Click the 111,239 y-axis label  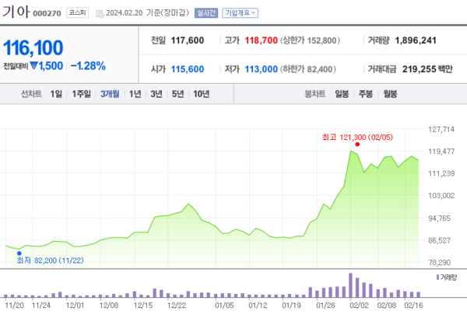pos(441,173)
